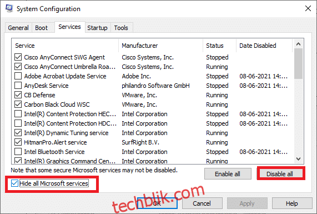Click the scroll down arrow in services list
The height and width of the screenshot is (214, 317).
298,159
